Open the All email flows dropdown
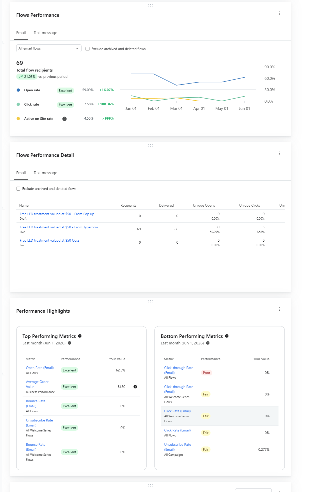Screen dimensions: 314x492 [x=49, y=48]
